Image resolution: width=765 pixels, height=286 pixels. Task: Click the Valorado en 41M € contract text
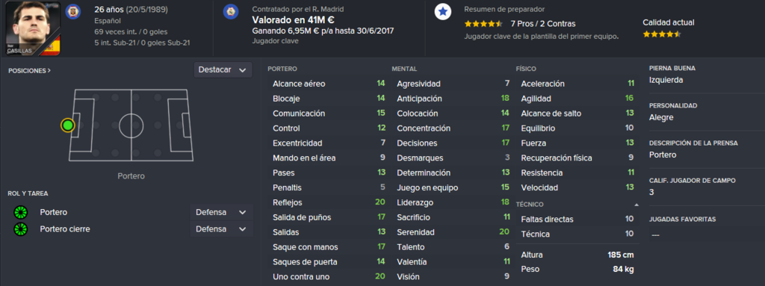tap(293, 20)
